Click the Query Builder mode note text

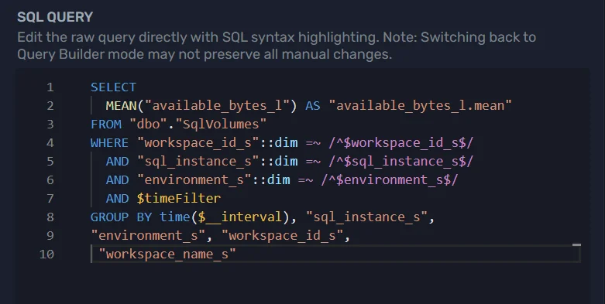277,46
